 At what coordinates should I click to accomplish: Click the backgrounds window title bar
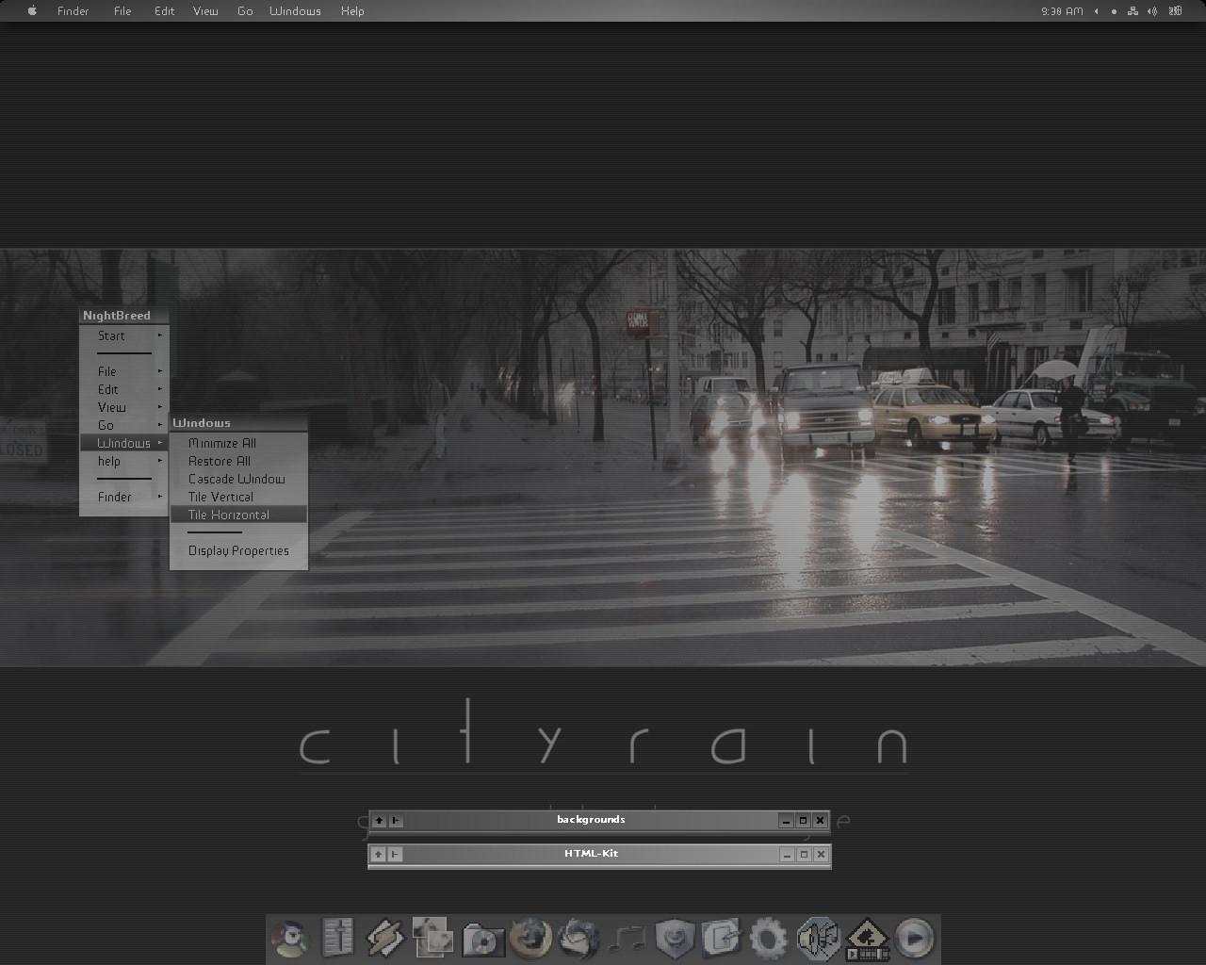(591, 820)
